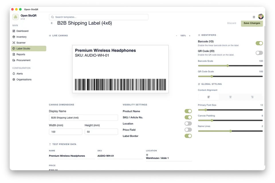The height and width of the screenshot is (183, 275).
Task: Edit the test preview Name field
Action: (x=72, y=156)
